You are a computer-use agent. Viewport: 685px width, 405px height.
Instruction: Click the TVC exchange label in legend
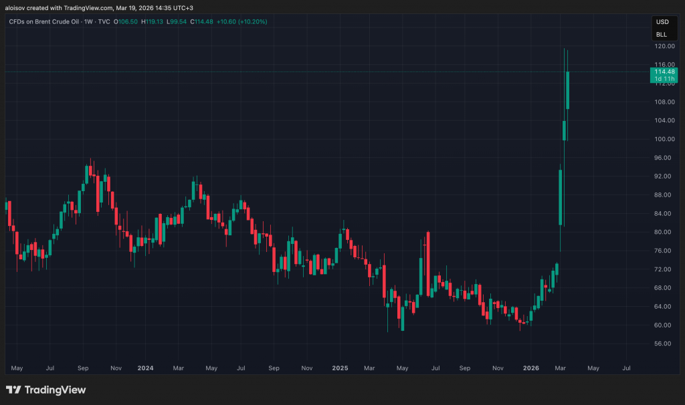tap(104, 22)
